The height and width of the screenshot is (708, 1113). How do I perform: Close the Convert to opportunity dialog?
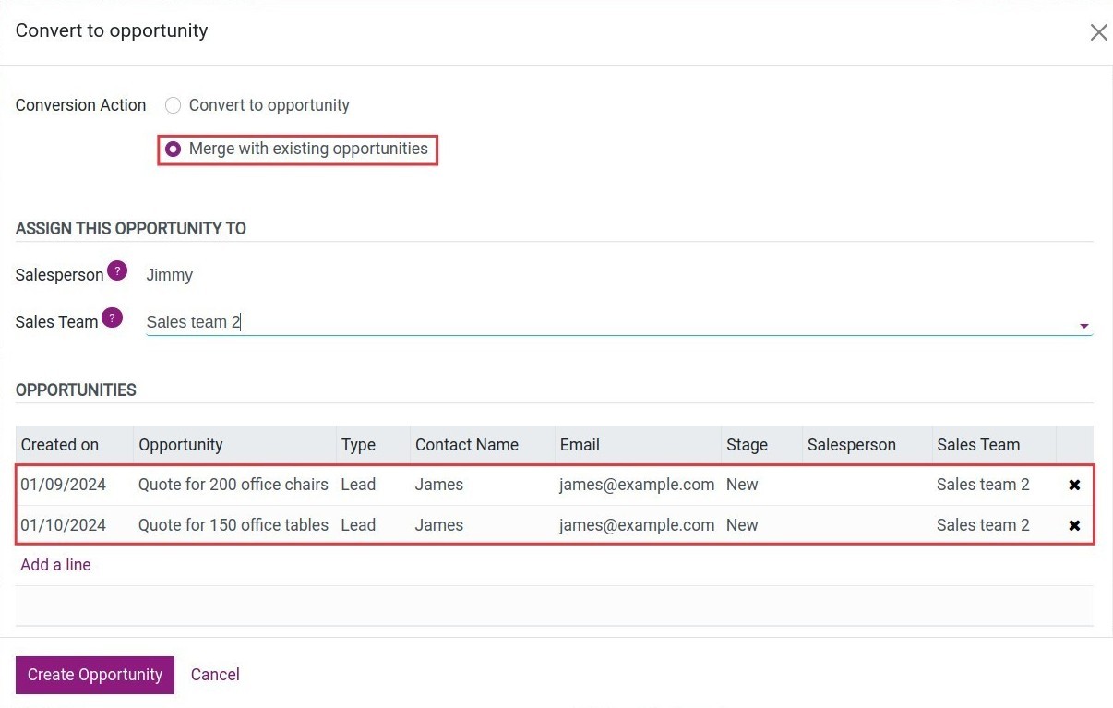pyautogui.click(x=1098, y=33)
